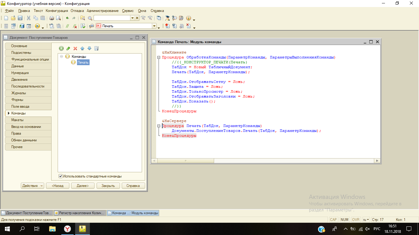Click the pencil Edit command icon
419x235 pixels.
(x=68, y=48)
